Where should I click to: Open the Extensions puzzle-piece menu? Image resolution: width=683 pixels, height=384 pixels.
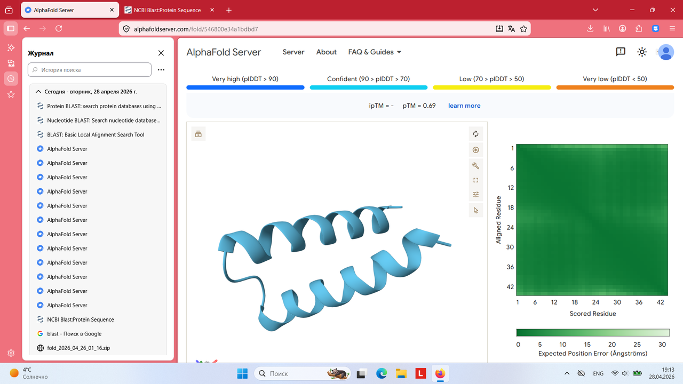[639, 29]
